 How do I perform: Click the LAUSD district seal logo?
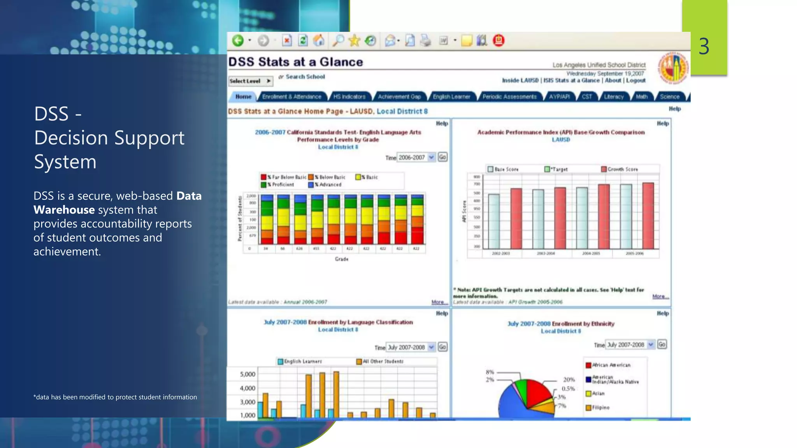click(x=673, y=68)
